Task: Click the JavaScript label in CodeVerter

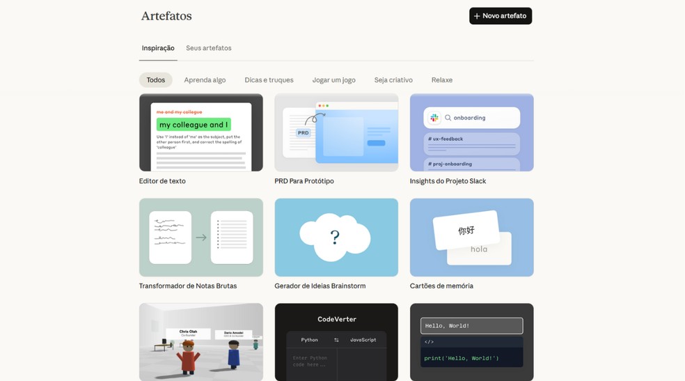Action: pos(363,340)
